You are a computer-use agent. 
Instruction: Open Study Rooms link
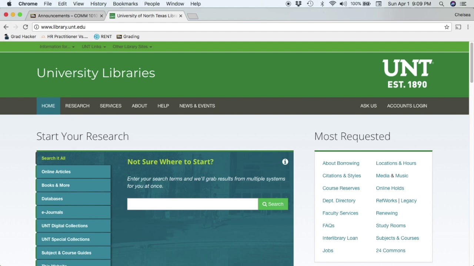click(391, 226)
